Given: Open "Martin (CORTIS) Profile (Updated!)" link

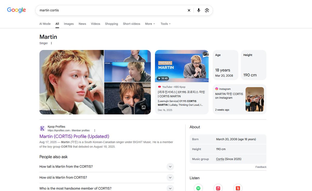Looking at the screenshot, I should tap(74, 136).
